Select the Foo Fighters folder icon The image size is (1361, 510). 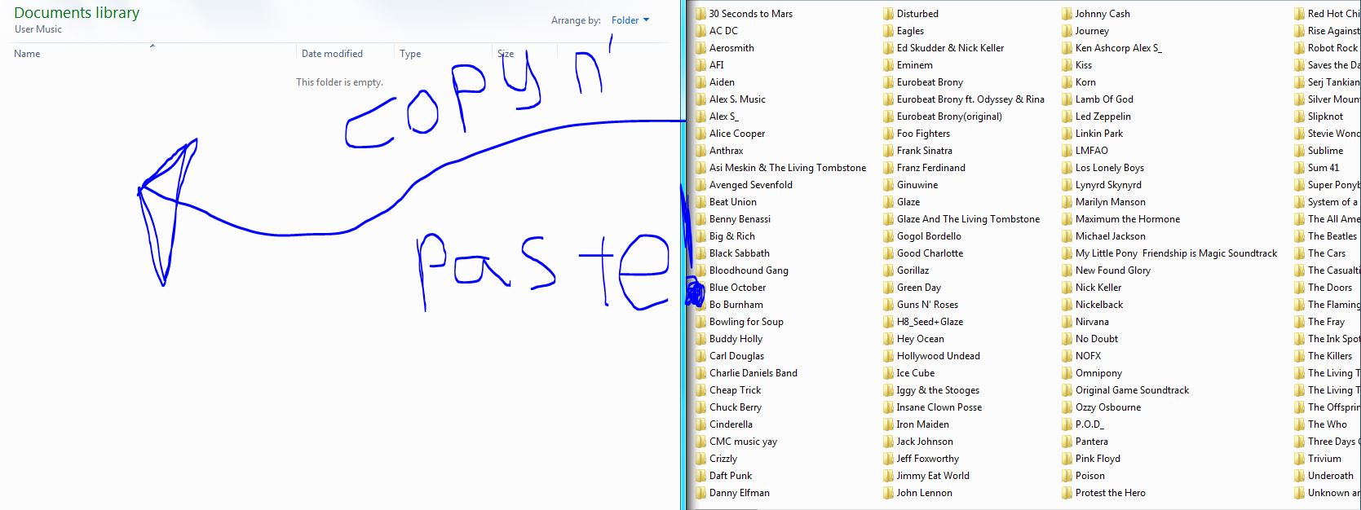point(888,134)
